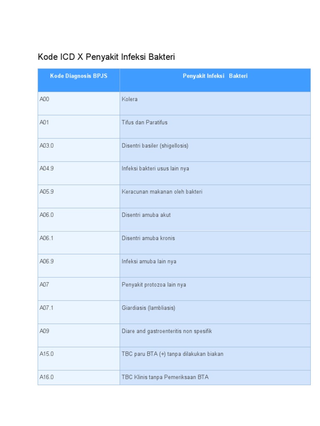
Task: Select the A00 code cell
Action: click(45, 99)
